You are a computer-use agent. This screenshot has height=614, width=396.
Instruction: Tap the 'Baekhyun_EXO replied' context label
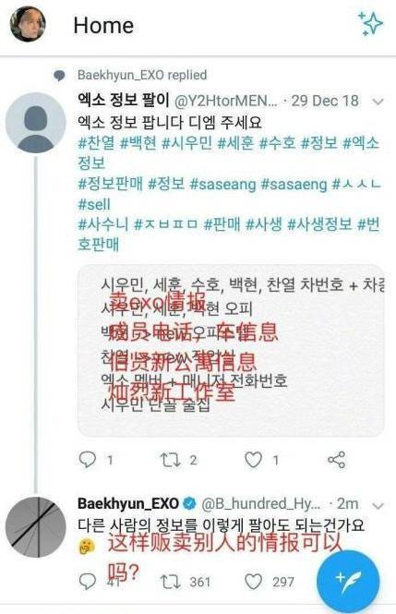pyautogui.click(x=142, y=75)
